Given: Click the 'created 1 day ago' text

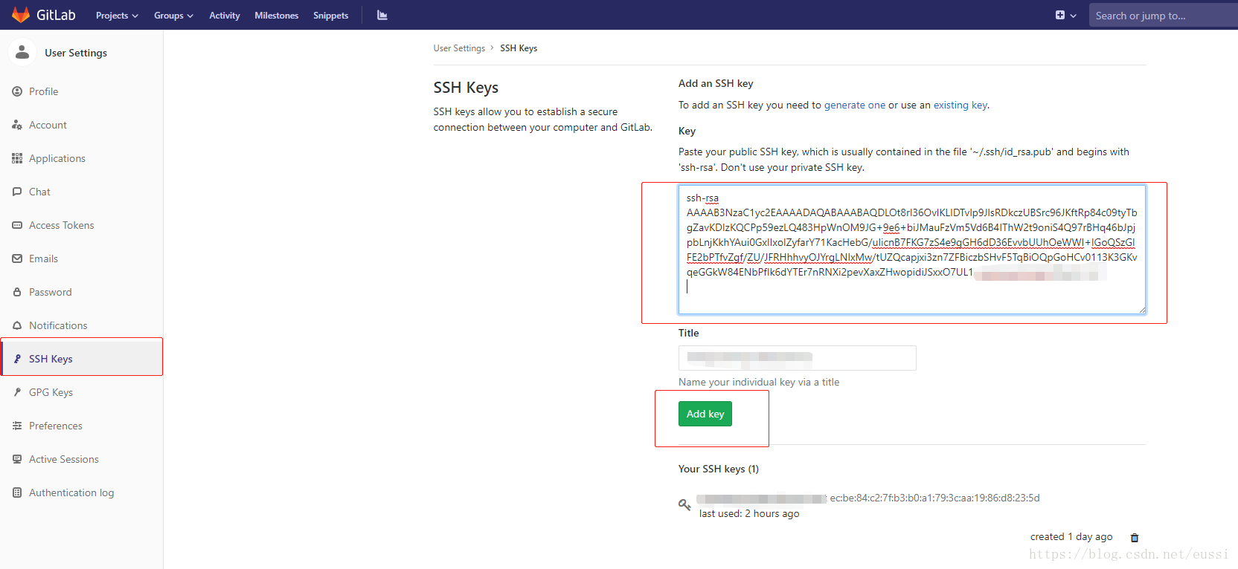Looking at the screenshot, I should coord(1071,536).
